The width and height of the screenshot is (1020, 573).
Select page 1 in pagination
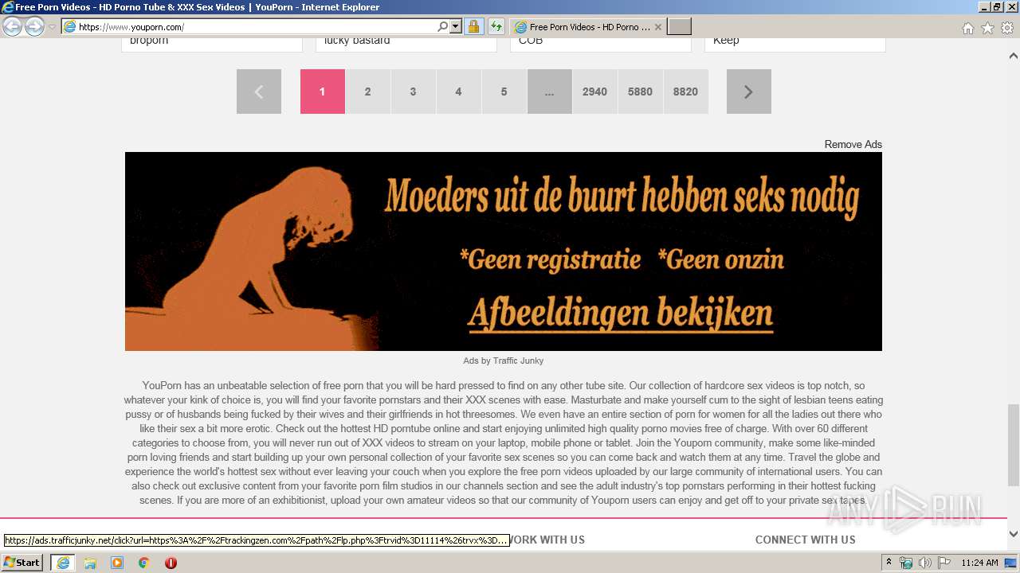[323, 92]
